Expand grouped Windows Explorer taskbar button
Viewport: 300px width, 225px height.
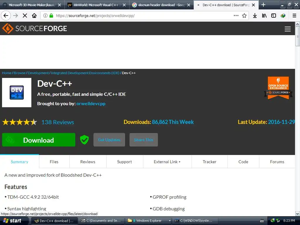coord(148,221)
